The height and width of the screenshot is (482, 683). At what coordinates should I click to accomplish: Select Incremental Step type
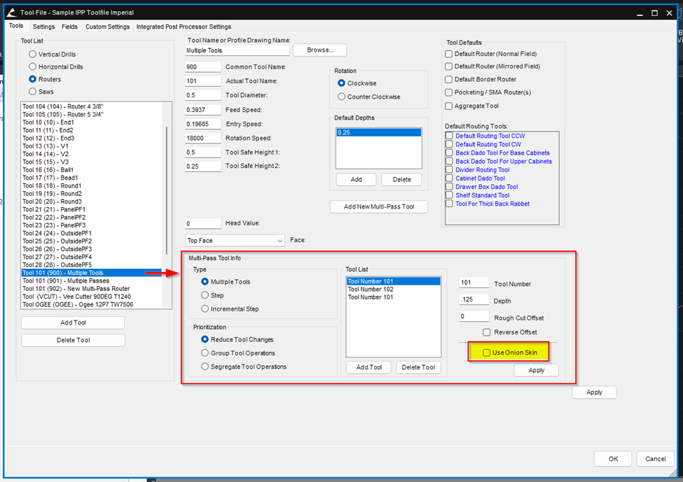point(205,309)
